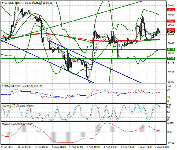Open the chart menu triangle beside CRUDE_U18
This screenshot has height=150, width=177.
click(x=3, y=3)
